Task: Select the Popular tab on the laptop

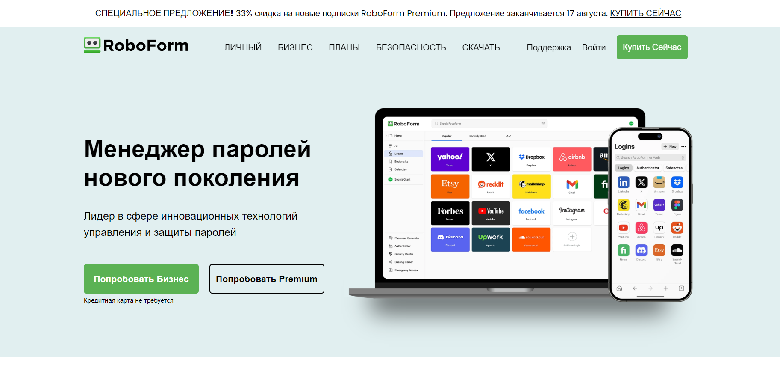Action: pos(446,136)
